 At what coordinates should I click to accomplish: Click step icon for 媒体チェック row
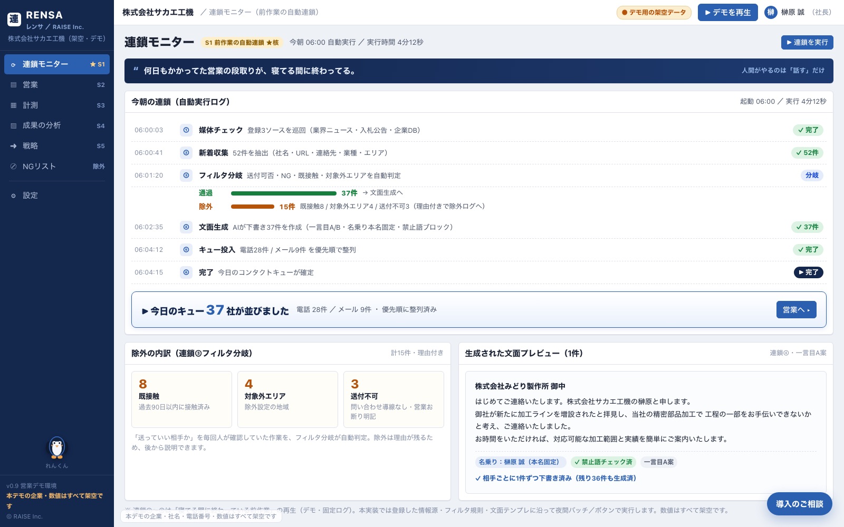186,130
